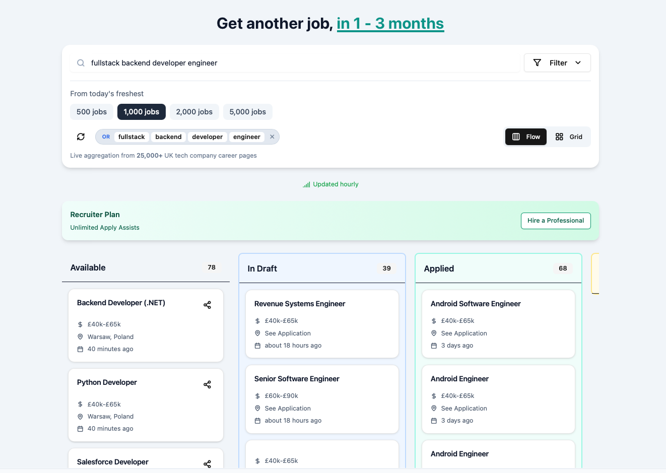
Task: Toggle the OR keyword operator
Action: tap(106, 137)
